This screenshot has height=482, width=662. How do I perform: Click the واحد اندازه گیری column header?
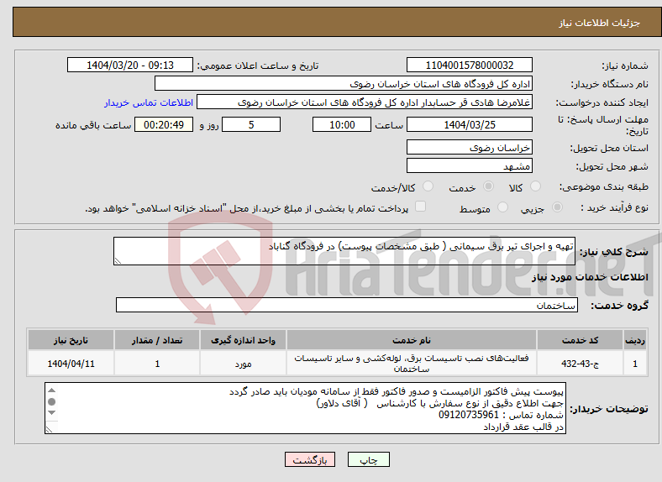point(243,340)
